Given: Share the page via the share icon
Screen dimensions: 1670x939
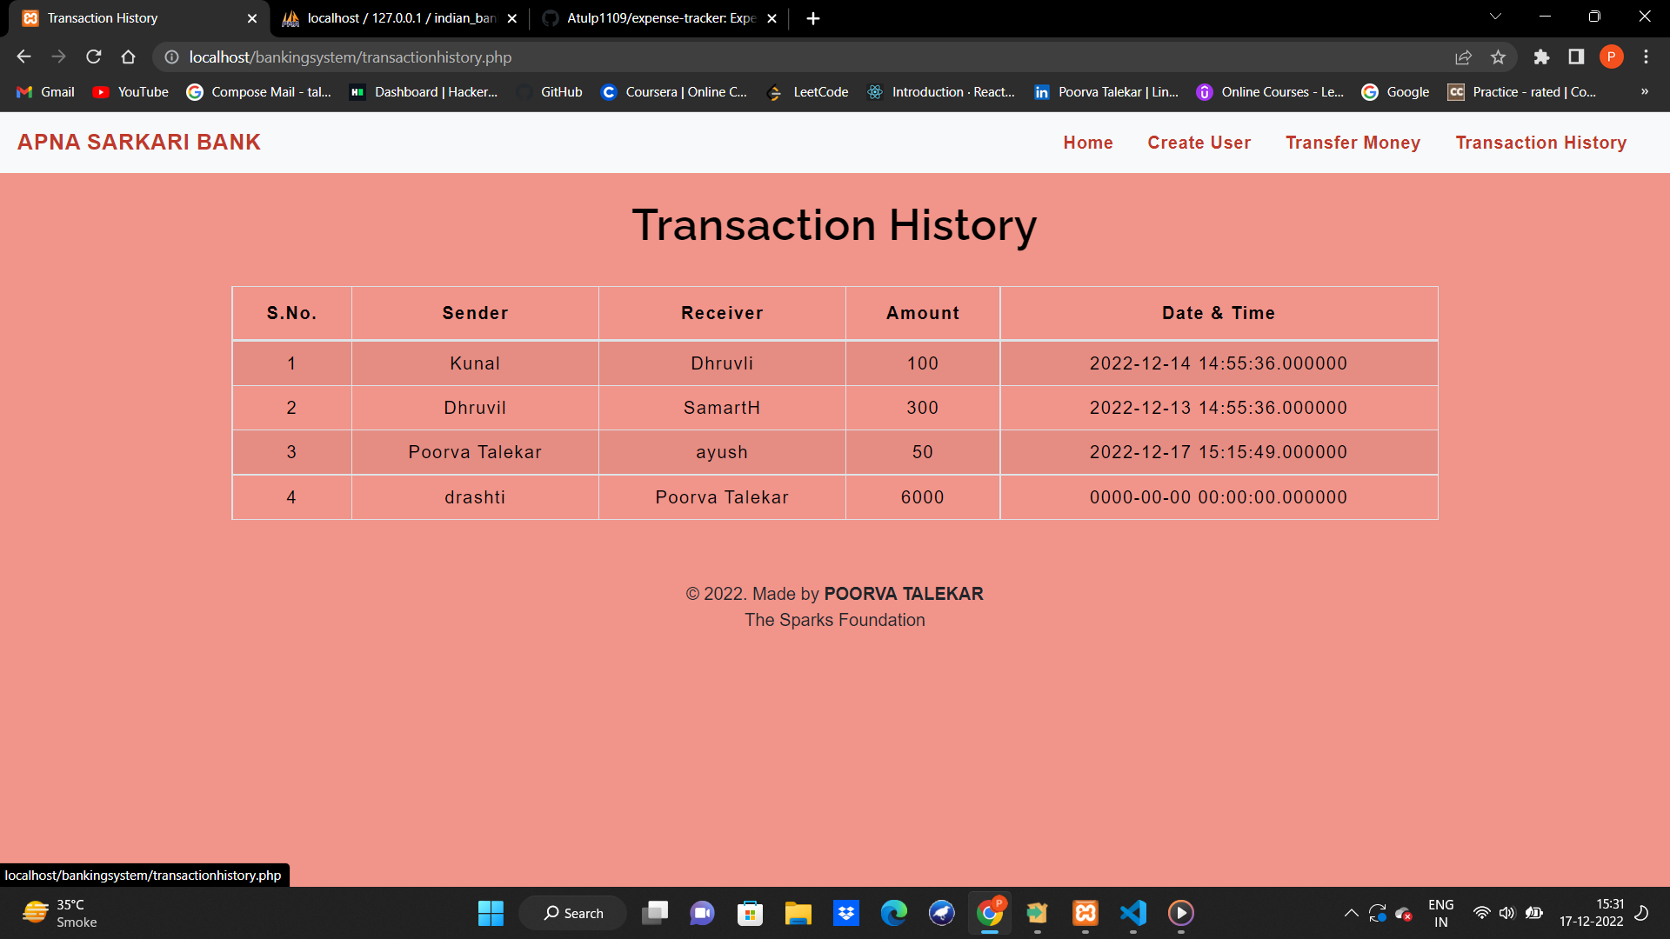Looking at the screenshot, I should [1464, 57].
